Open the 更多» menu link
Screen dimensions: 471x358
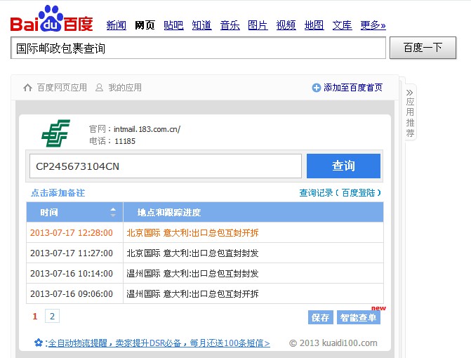(x=373, y=25)
